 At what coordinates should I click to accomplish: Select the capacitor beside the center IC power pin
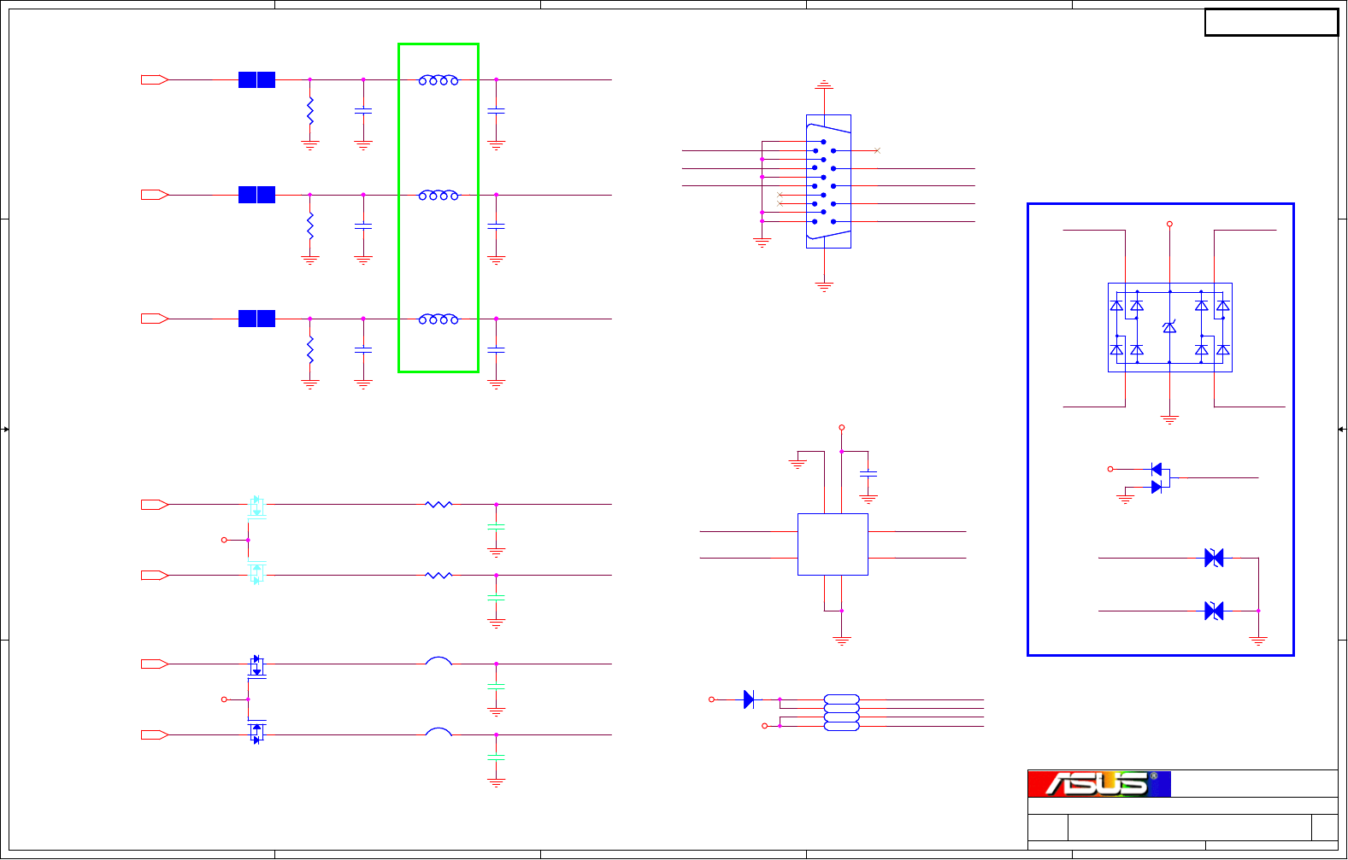click(x=868, y=472)
